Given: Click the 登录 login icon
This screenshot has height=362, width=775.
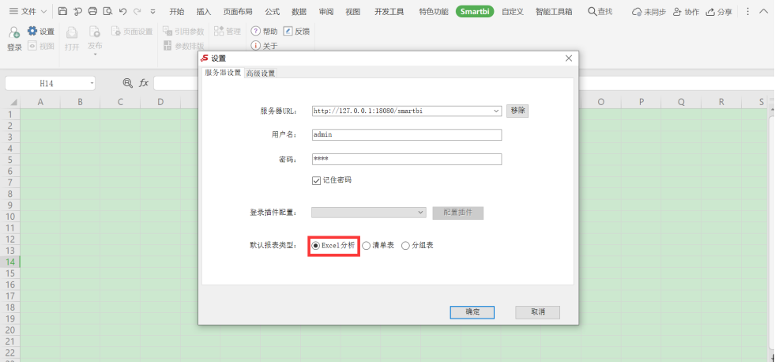Looking at the screenshot, I should click(14, 33).
